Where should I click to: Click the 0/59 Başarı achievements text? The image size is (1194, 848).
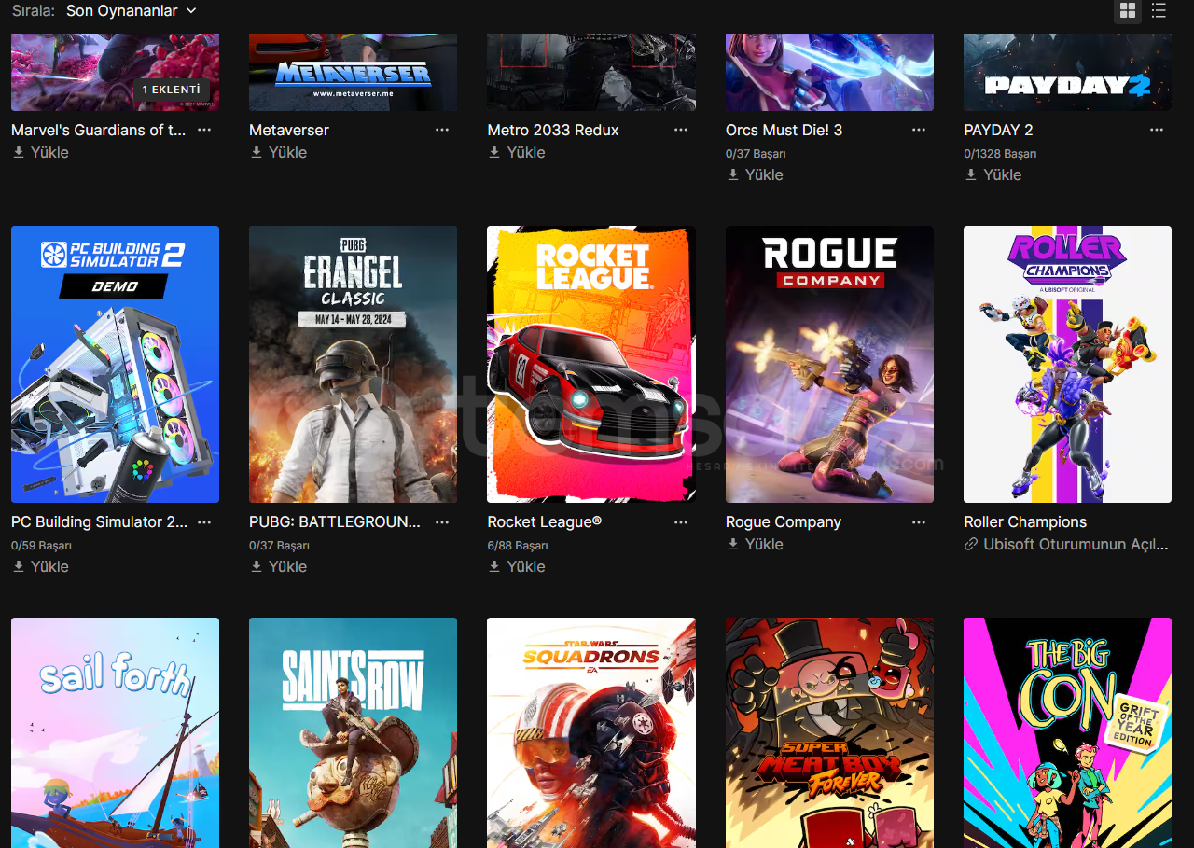[x=41, y=545]
